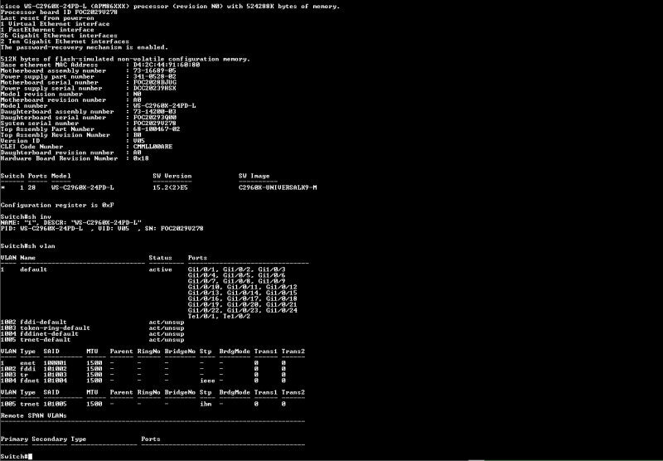
Task: Select the "Last reset from power-on" line
Action: coord(47,18)
